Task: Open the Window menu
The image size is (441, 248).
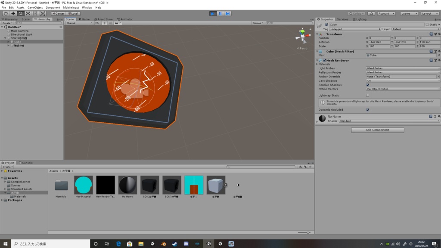Action: coord(87,8)
